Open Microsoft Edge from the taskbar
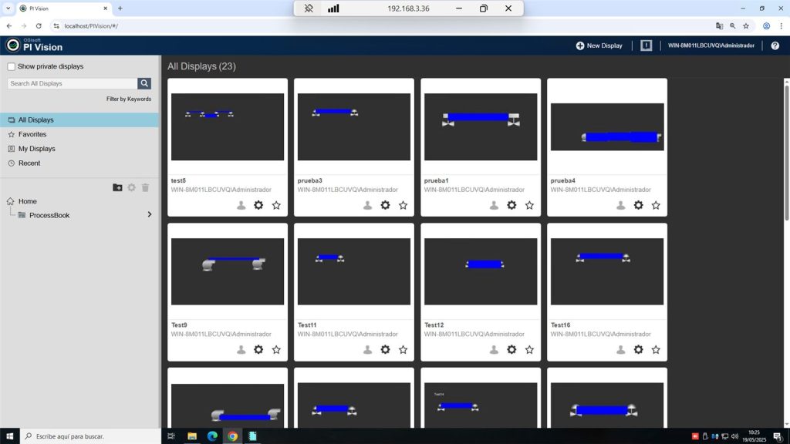The width and height of the screenshot is (790, 444). 212,436
